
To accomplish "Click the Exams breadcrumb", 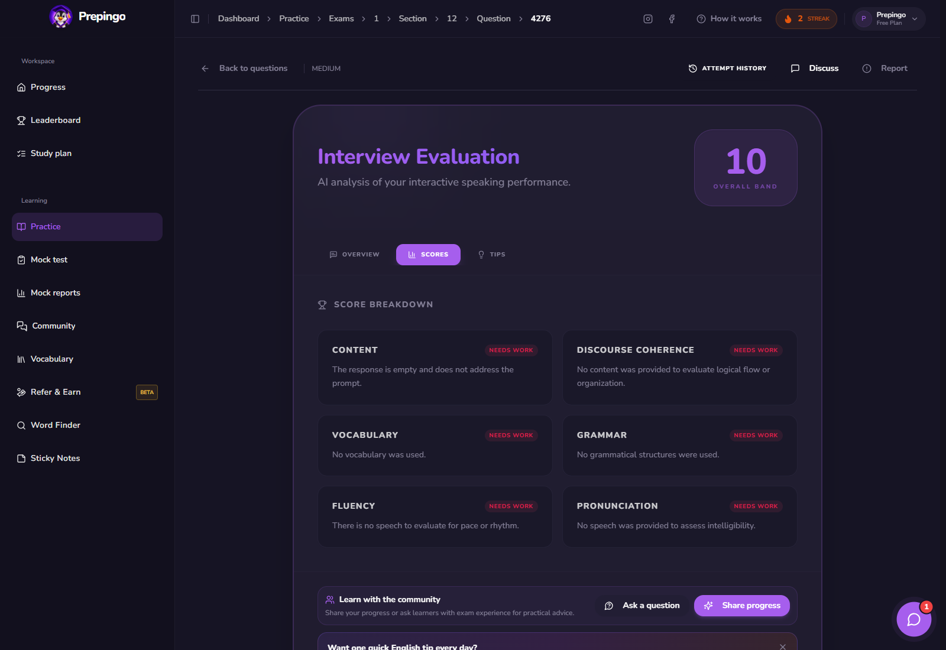I will point(341,19).
